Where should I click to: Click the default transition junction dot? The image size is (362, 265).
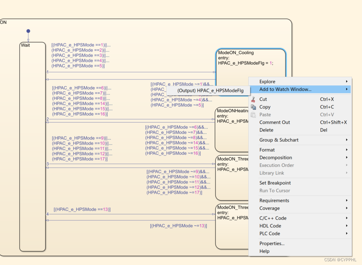[x=28, y=31]
